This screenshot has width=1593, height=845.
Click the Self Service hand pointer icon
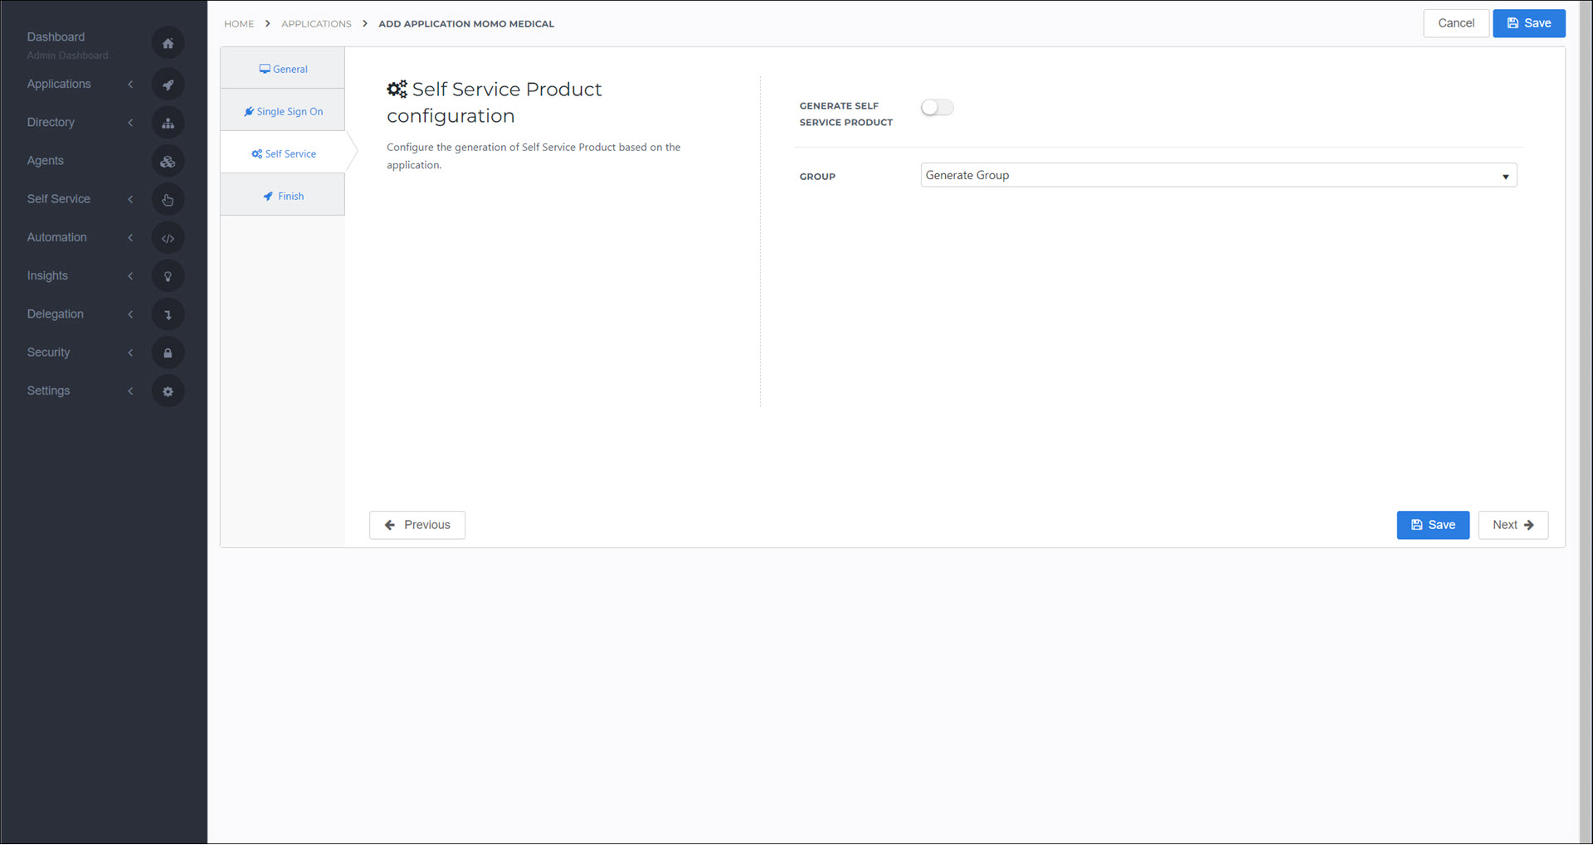point(168,199)
